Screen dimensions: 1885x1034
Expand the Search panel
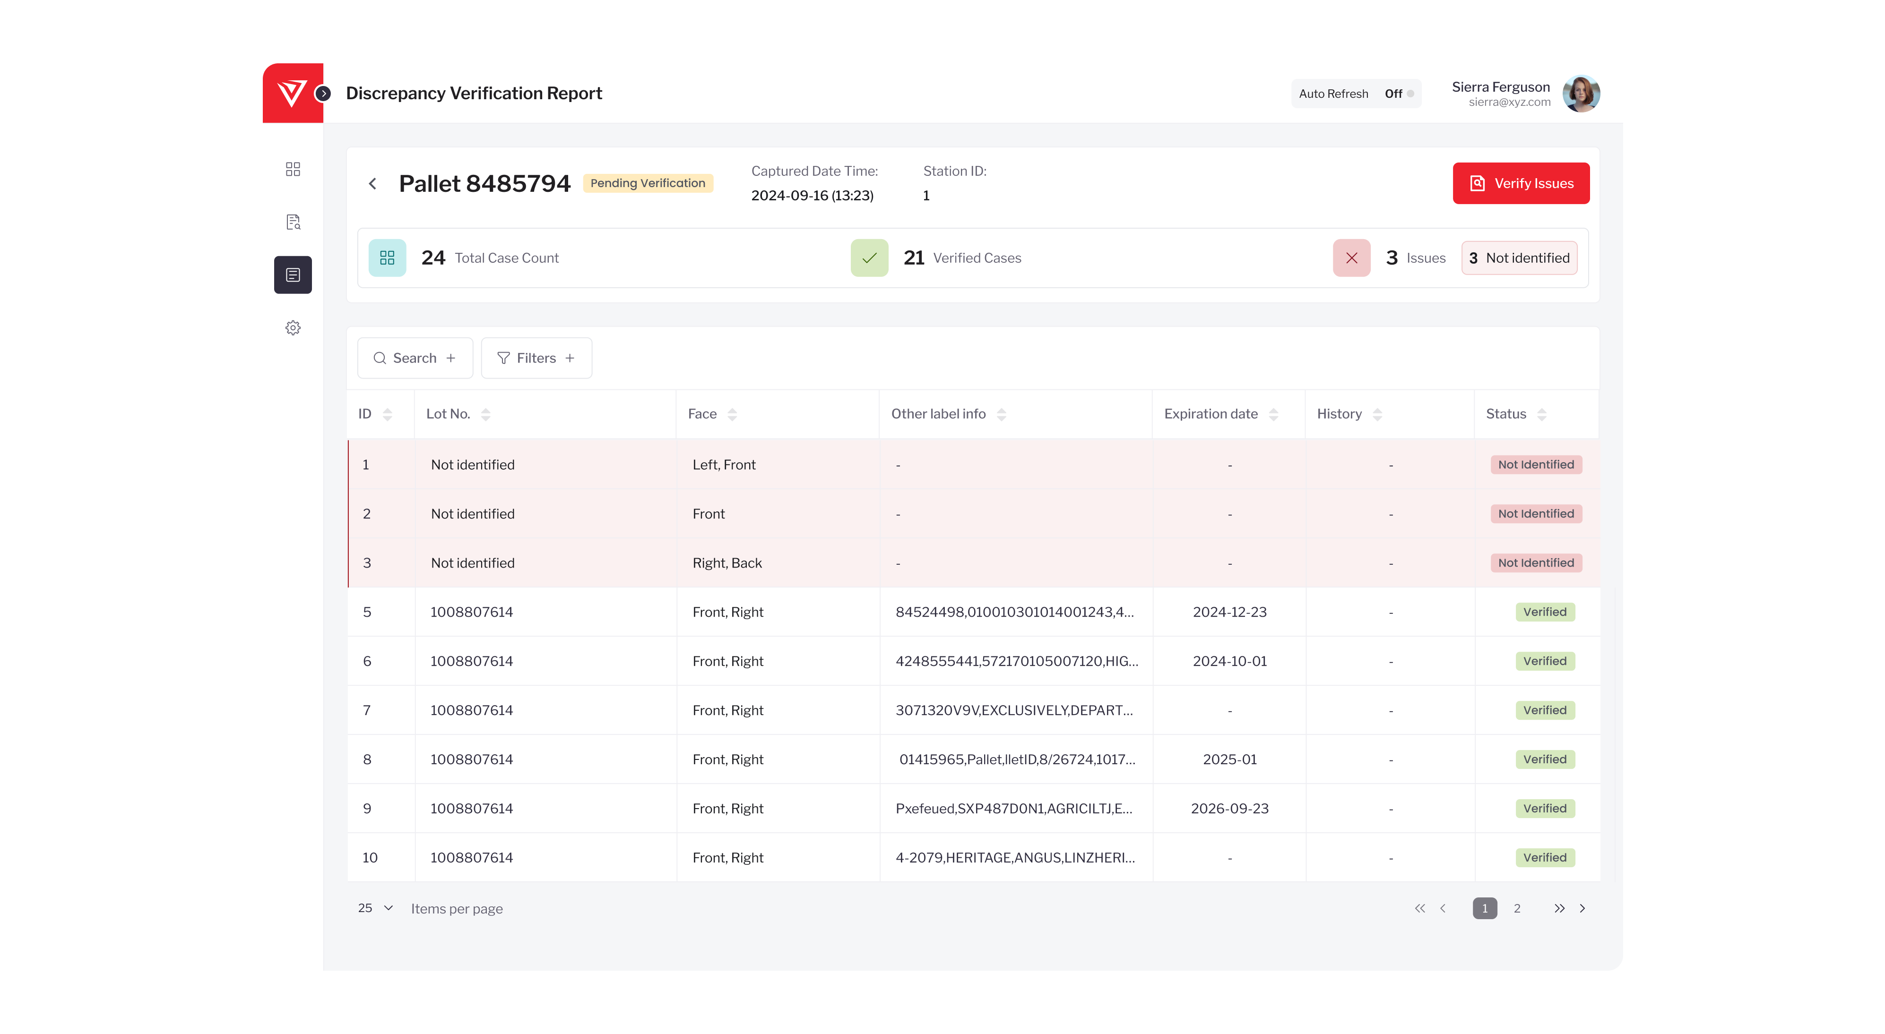[x=414, y=358]
